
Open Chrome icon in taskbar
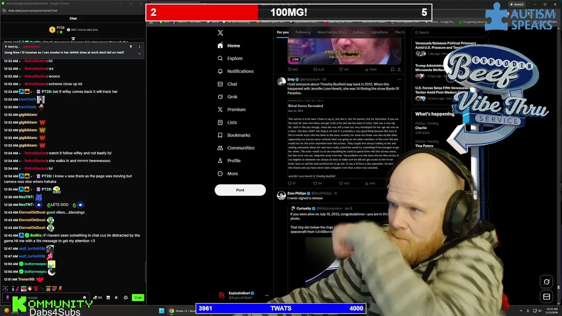pyautogui.click(x=171, y=311)
